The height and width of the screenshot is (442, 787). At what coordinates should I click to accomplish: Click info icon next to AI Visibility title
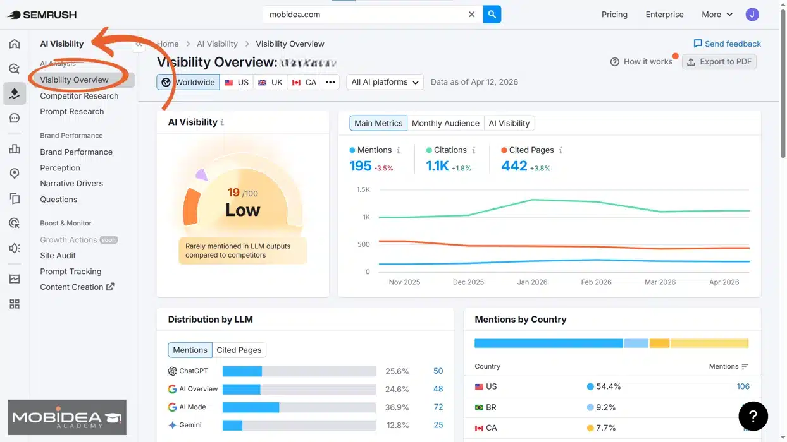pos(222,122)
